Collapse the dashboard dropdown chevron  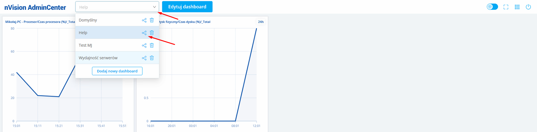(x=154, y=7)
